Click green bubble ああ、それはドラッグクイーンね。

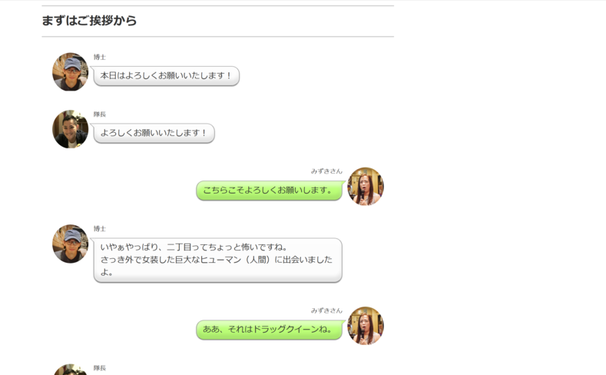(x=269, y=330)
